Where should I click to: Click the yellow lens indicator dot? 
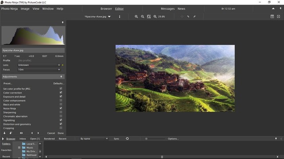click(x=63, y=65)
